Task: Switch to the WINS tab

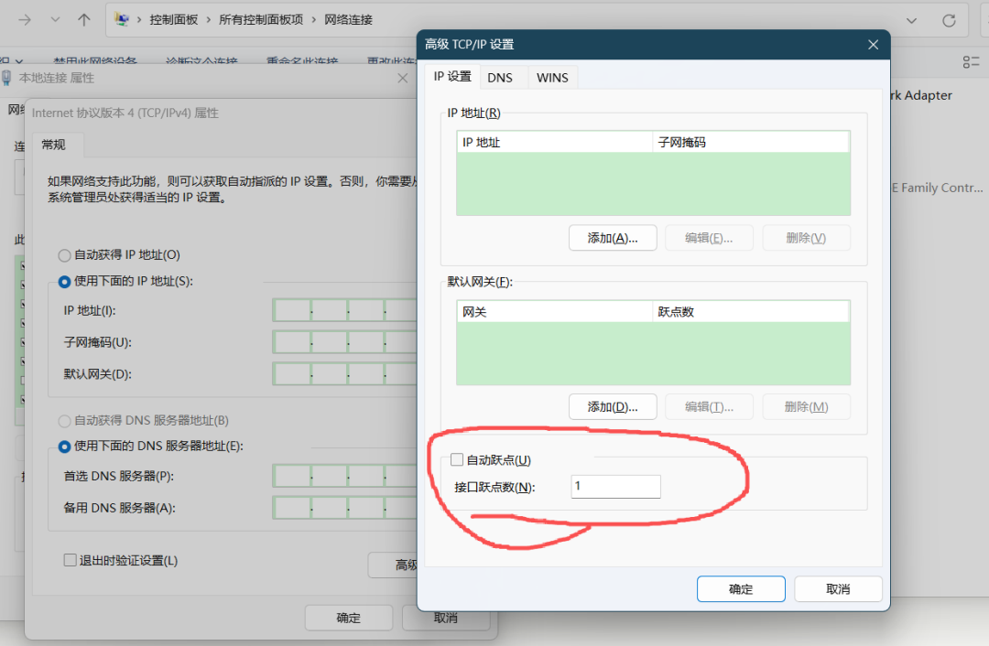Action: [552, 78]
